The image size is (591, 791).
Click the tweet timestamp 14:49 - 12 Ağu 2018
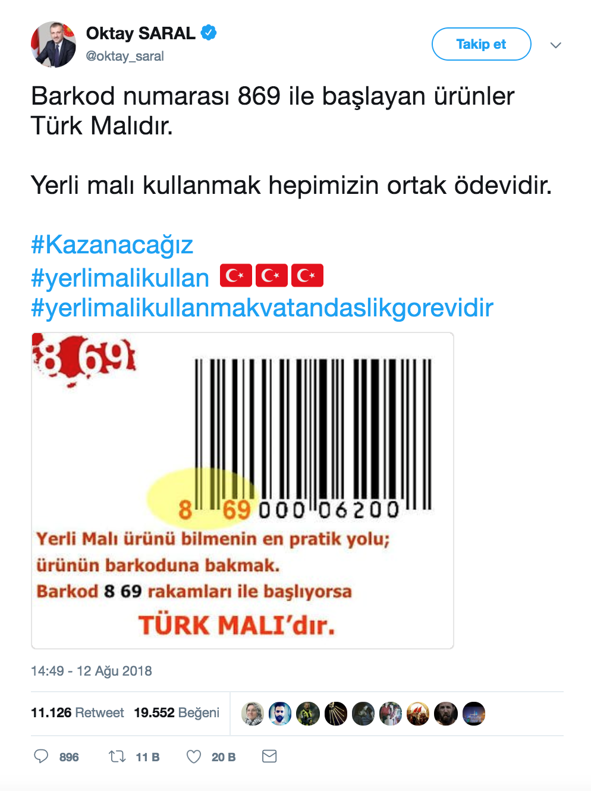tap(92, 671)
